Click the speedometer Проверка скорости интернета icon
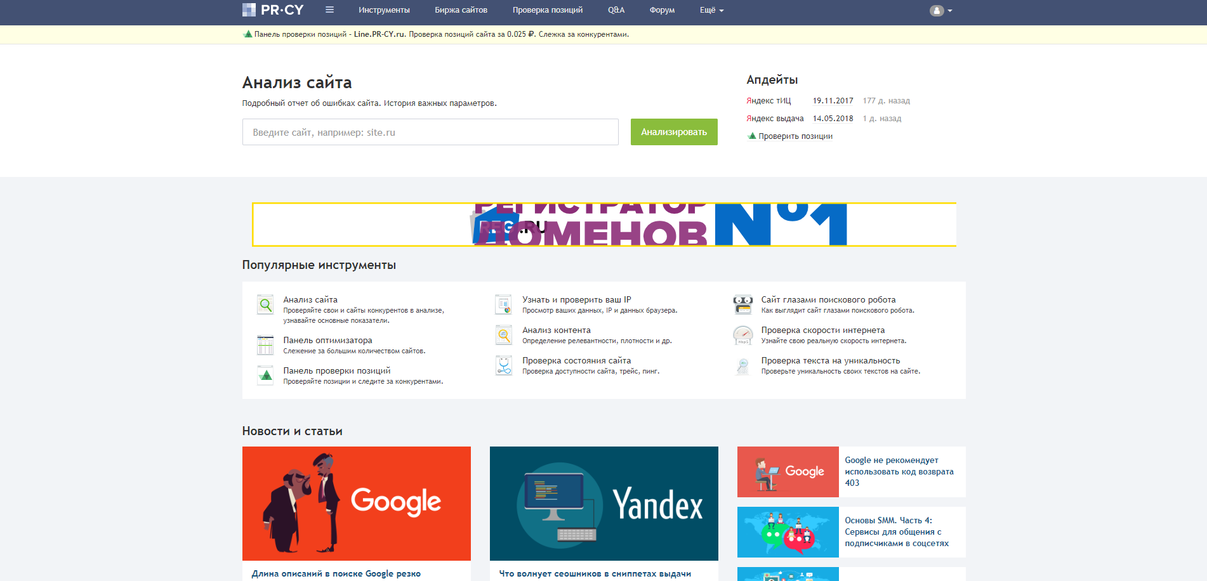1207x581 pixels. coord(742,335)
